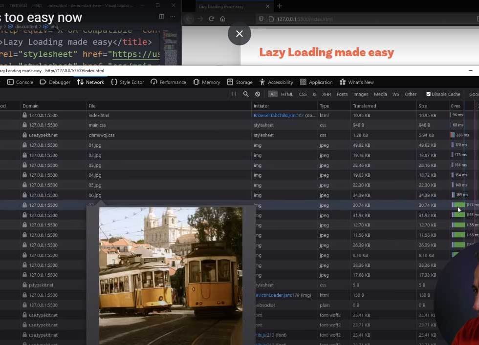Open the Style Editor tab
Screen dimensions: 479x345
(128, 82)
